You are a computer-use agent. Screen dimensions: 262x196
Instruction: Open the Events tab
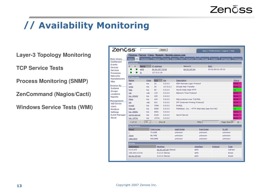pyautogui.click(x=166, y=59)
